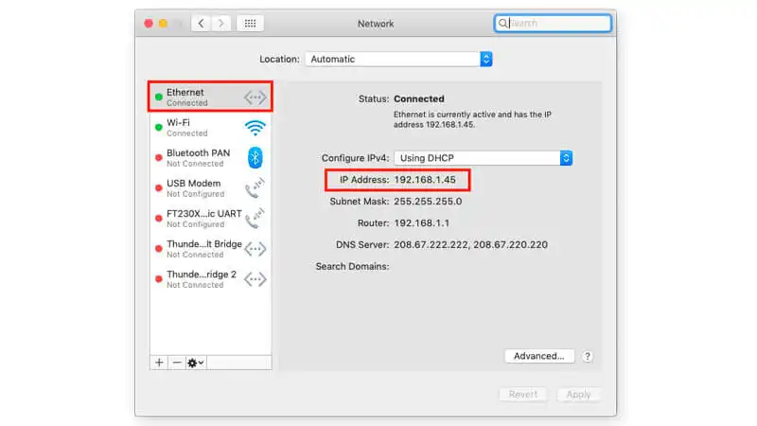
Task: Select the Wi-Fi service in the sidebar
Action: (x=210, y=128)
